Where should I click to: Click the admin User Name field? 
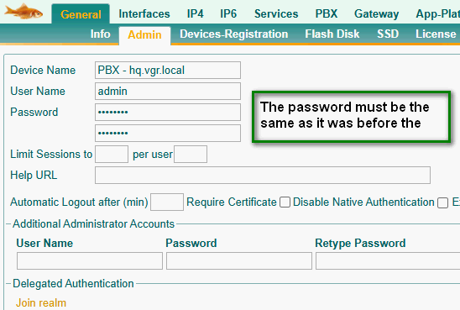tap(168, 92)
